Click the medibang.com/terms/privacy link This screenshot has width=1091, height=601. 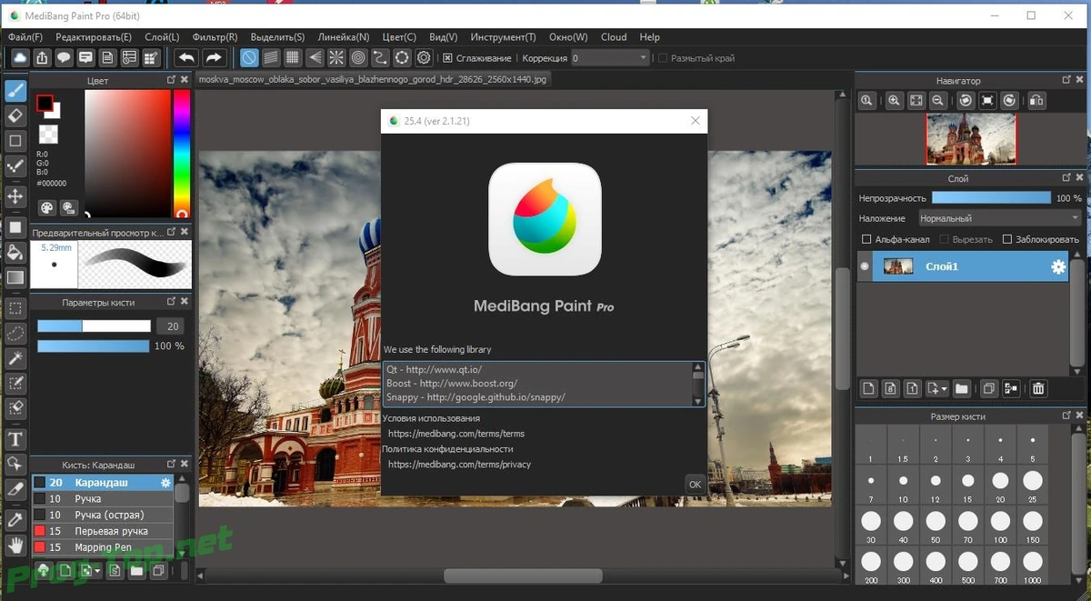460,465
